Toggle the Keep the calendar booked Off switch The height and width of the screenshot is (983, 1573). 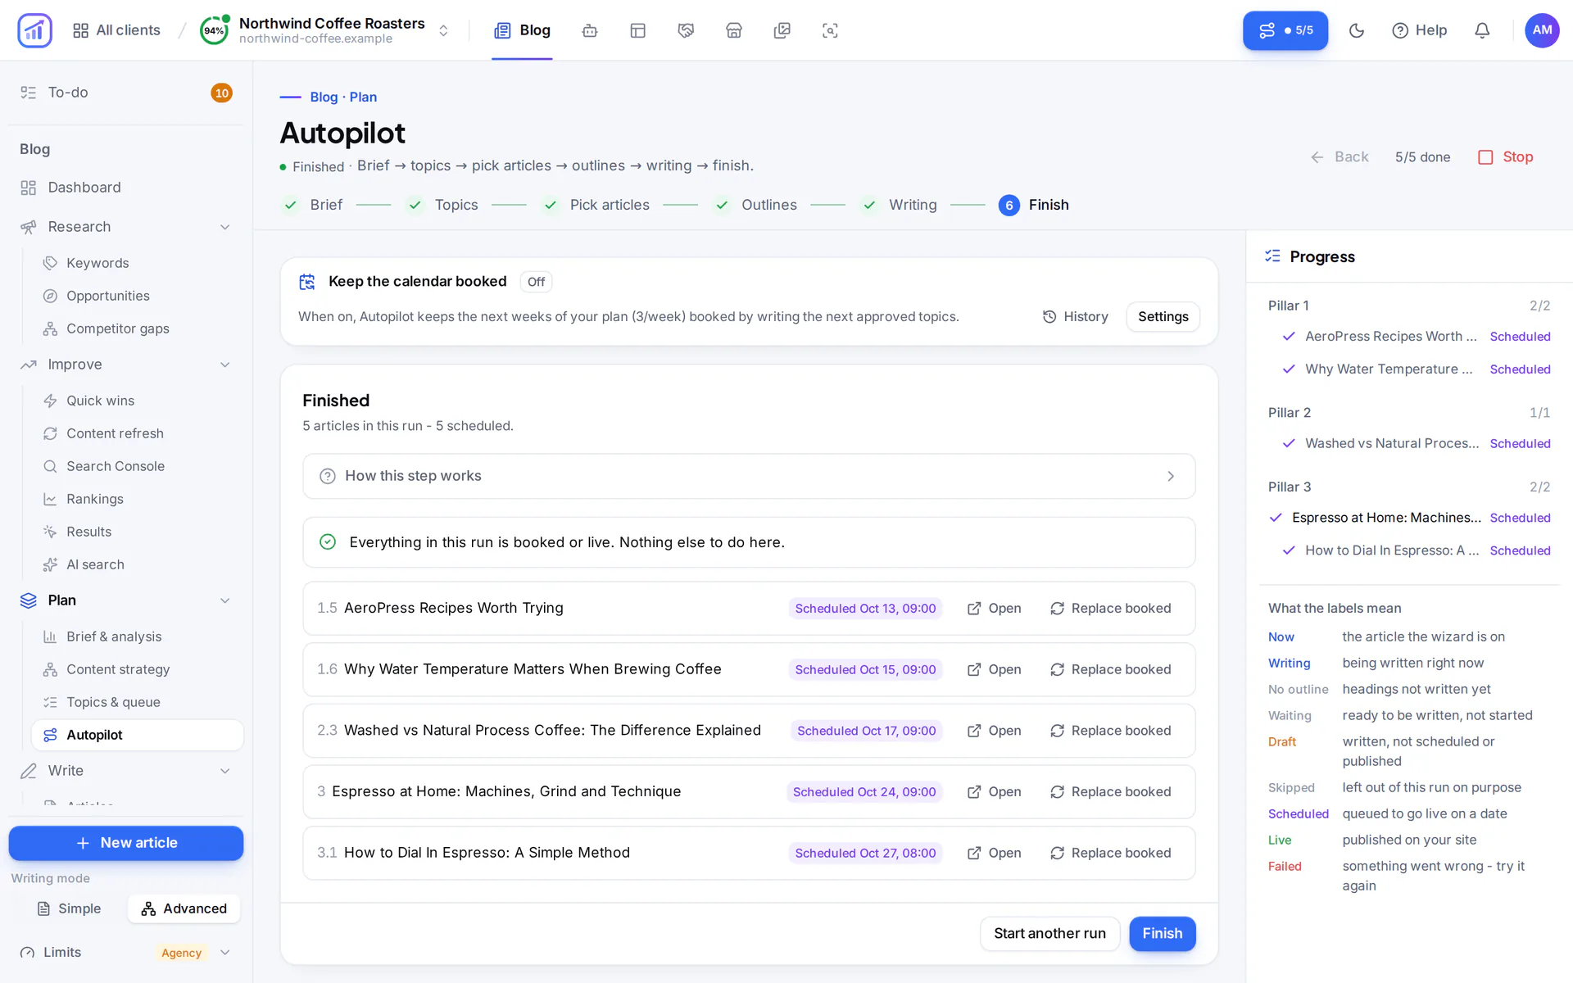point(537,282)
